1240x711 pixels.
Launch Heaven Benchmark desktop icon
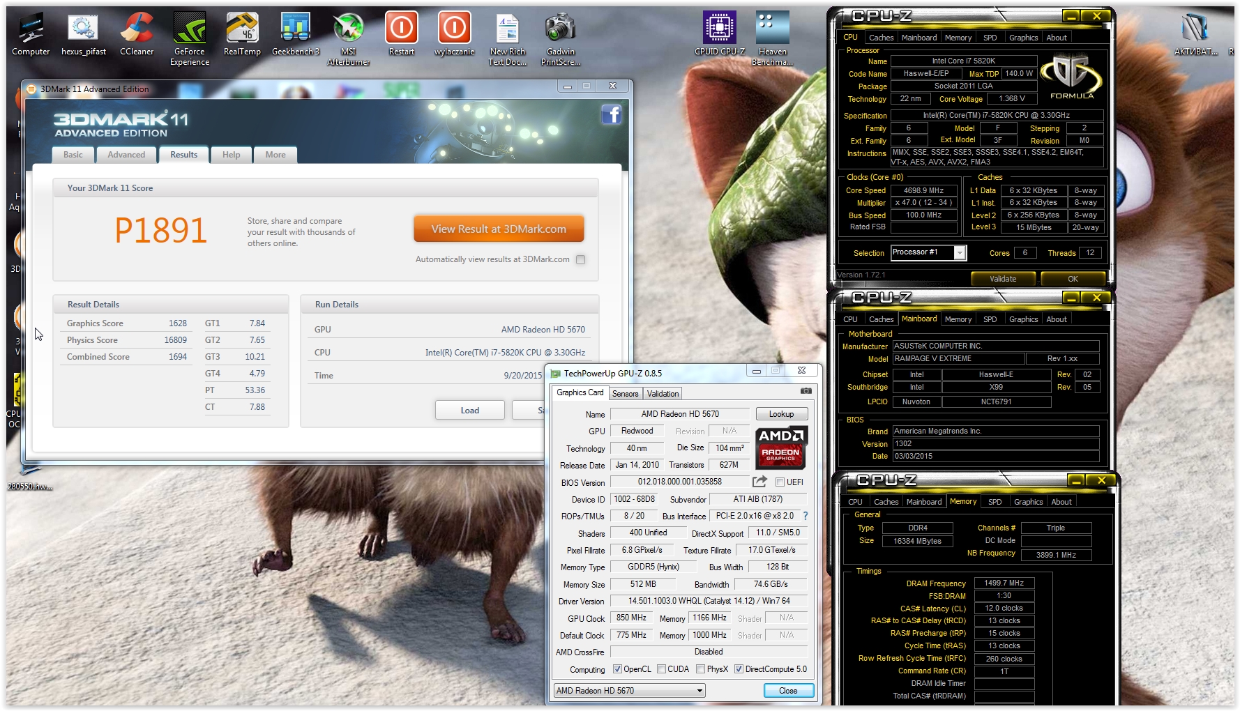[773, 39]
